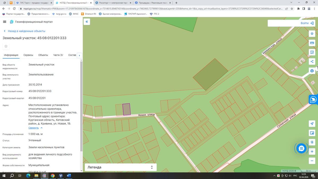Open the Части ЗУ tab
Screen dimensions: 318x179
(x=58, y=55)
